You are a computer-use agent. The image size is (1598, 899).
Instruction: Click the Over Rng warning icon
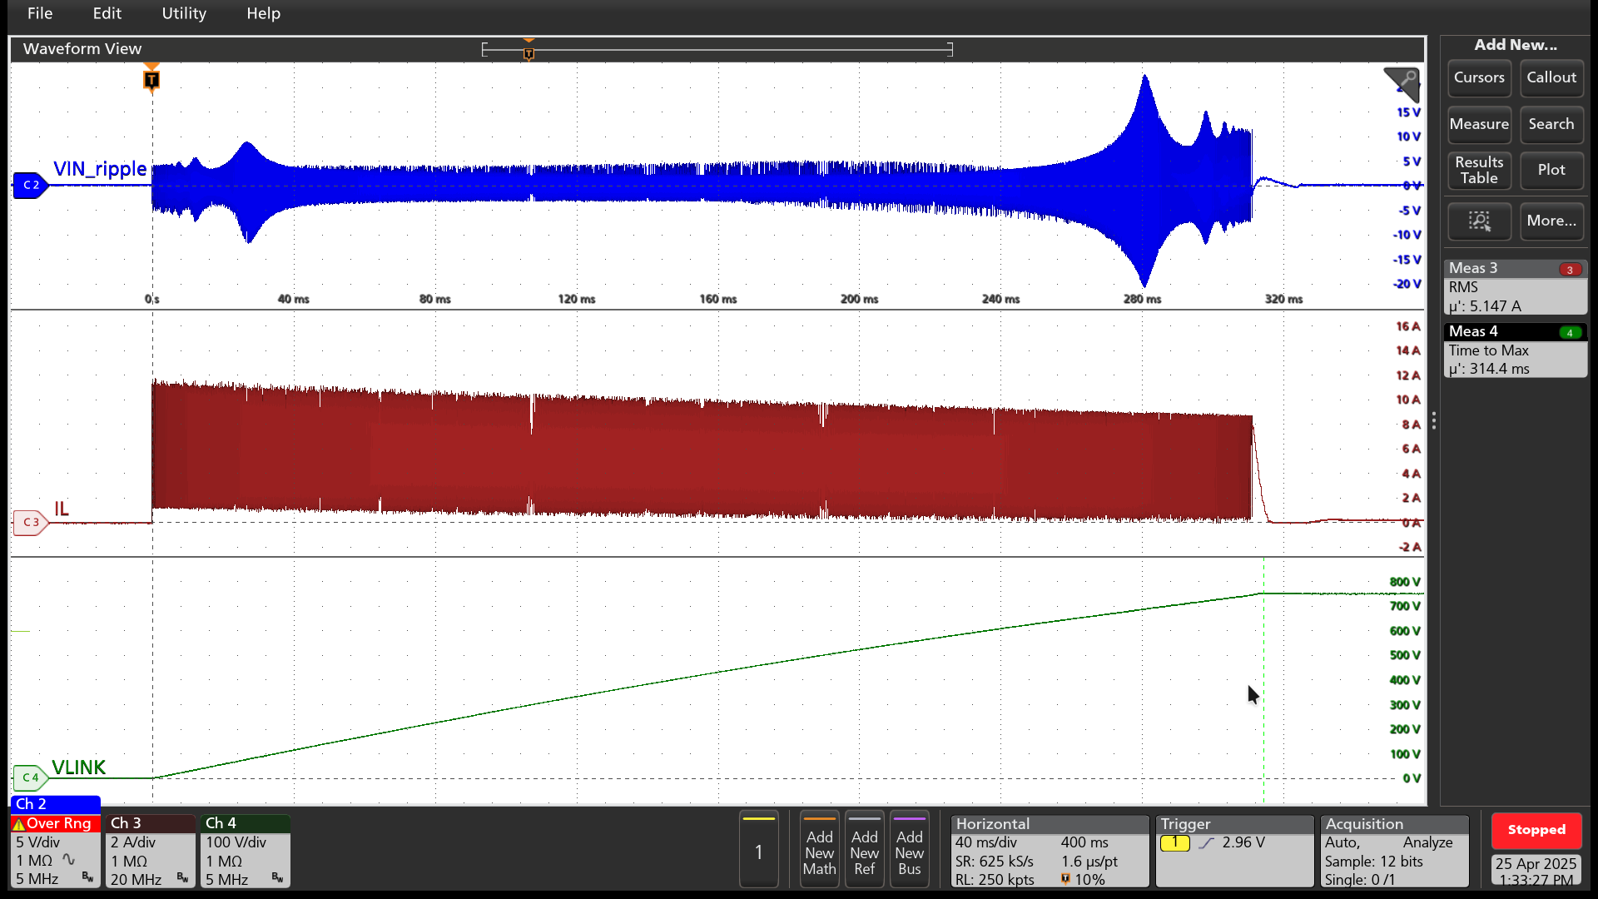(x=18, y=824)
